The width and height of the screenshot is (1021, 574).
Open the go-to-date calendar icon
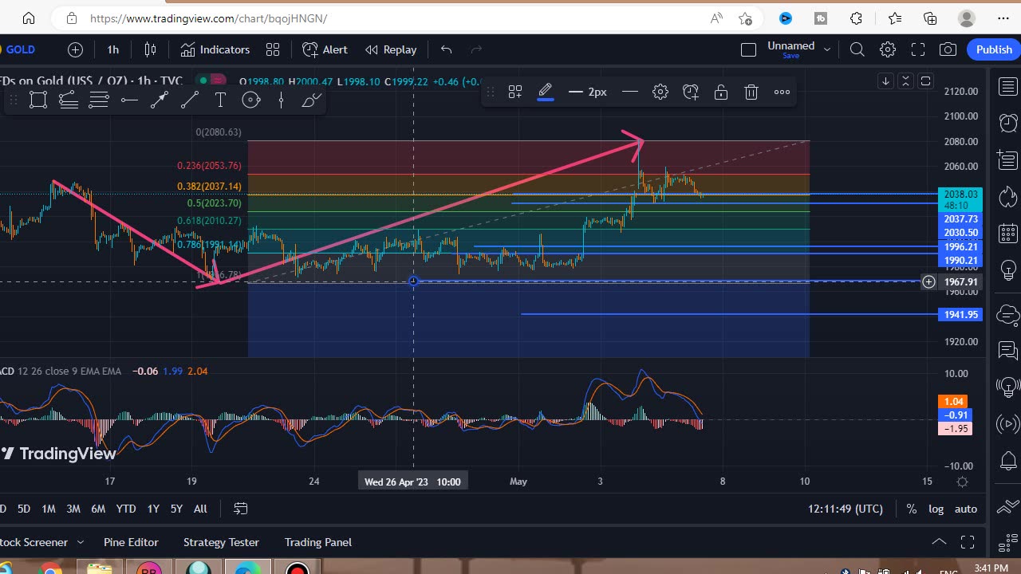[x=240, y=509]
